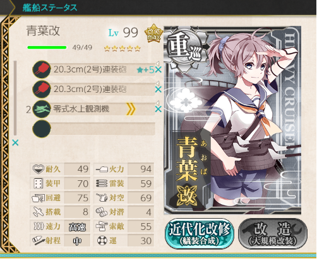Click the 改修max gold star badge
This screenshot has height=259, width=317.
point(153,33)
